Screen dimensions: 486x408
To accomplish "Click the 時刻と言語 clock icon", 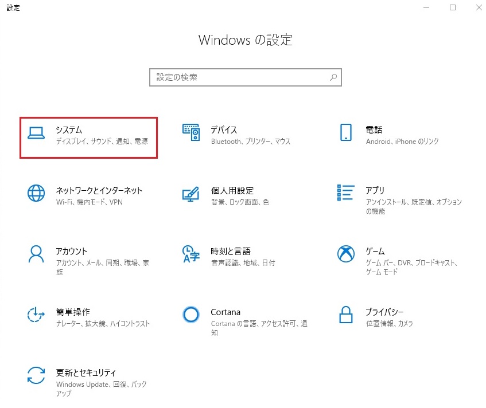I will [x=191, y=254].
